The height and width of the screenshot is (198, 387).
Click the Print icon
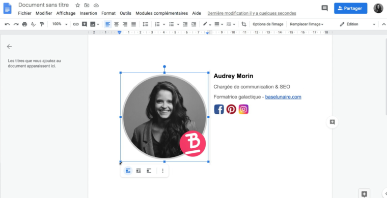tap(24, 24)
